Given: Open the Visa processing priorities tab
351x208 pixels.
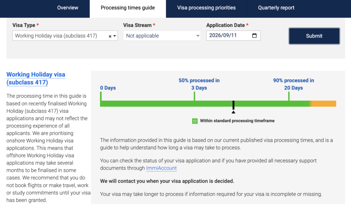Looking at the screenshot, I should (x=206, y=8).
